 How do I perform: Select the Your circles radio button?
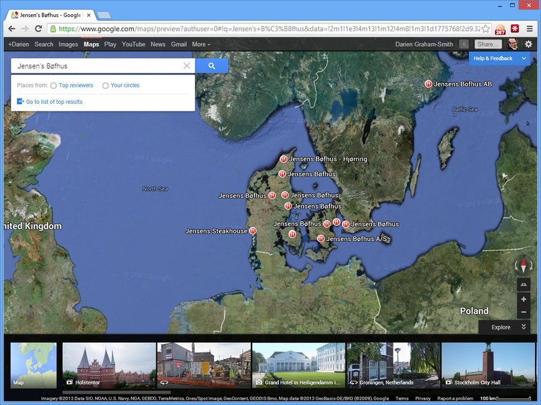105,86
